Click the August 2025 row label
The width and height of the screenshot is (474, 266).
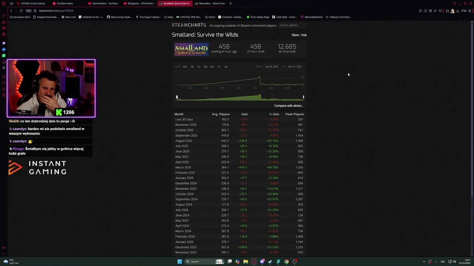pos(184,141)
